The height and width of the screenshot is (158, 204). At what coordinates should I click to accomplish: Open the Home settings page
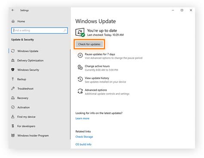(x=21, y=22)
